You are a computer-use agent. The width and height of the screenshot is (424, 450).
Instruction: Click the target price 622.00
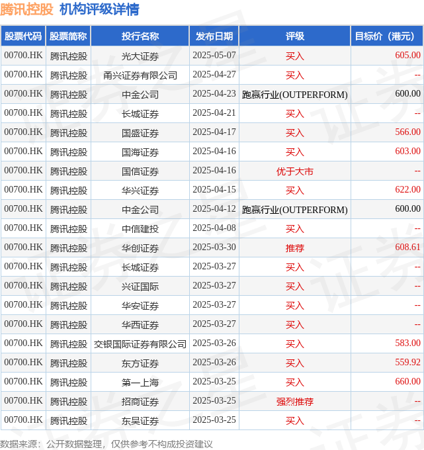pyautogui.click(x=407, y=189)
